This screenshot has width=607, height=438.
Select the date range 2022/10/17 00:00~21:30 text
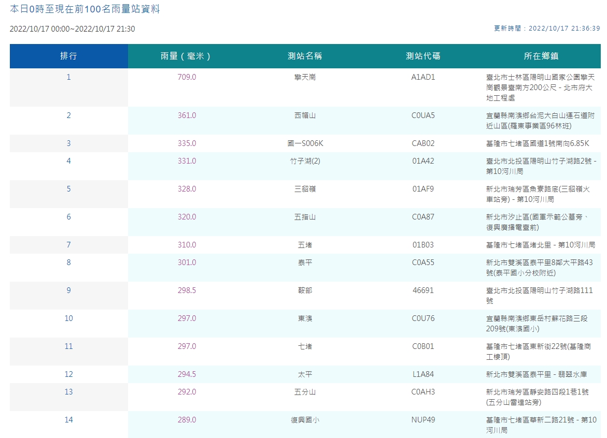coord(73,29)
